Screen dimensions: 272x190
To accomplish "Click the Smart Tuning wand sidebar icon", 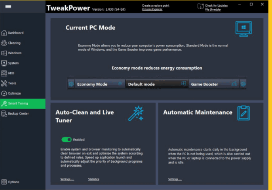I will [4, 103].
